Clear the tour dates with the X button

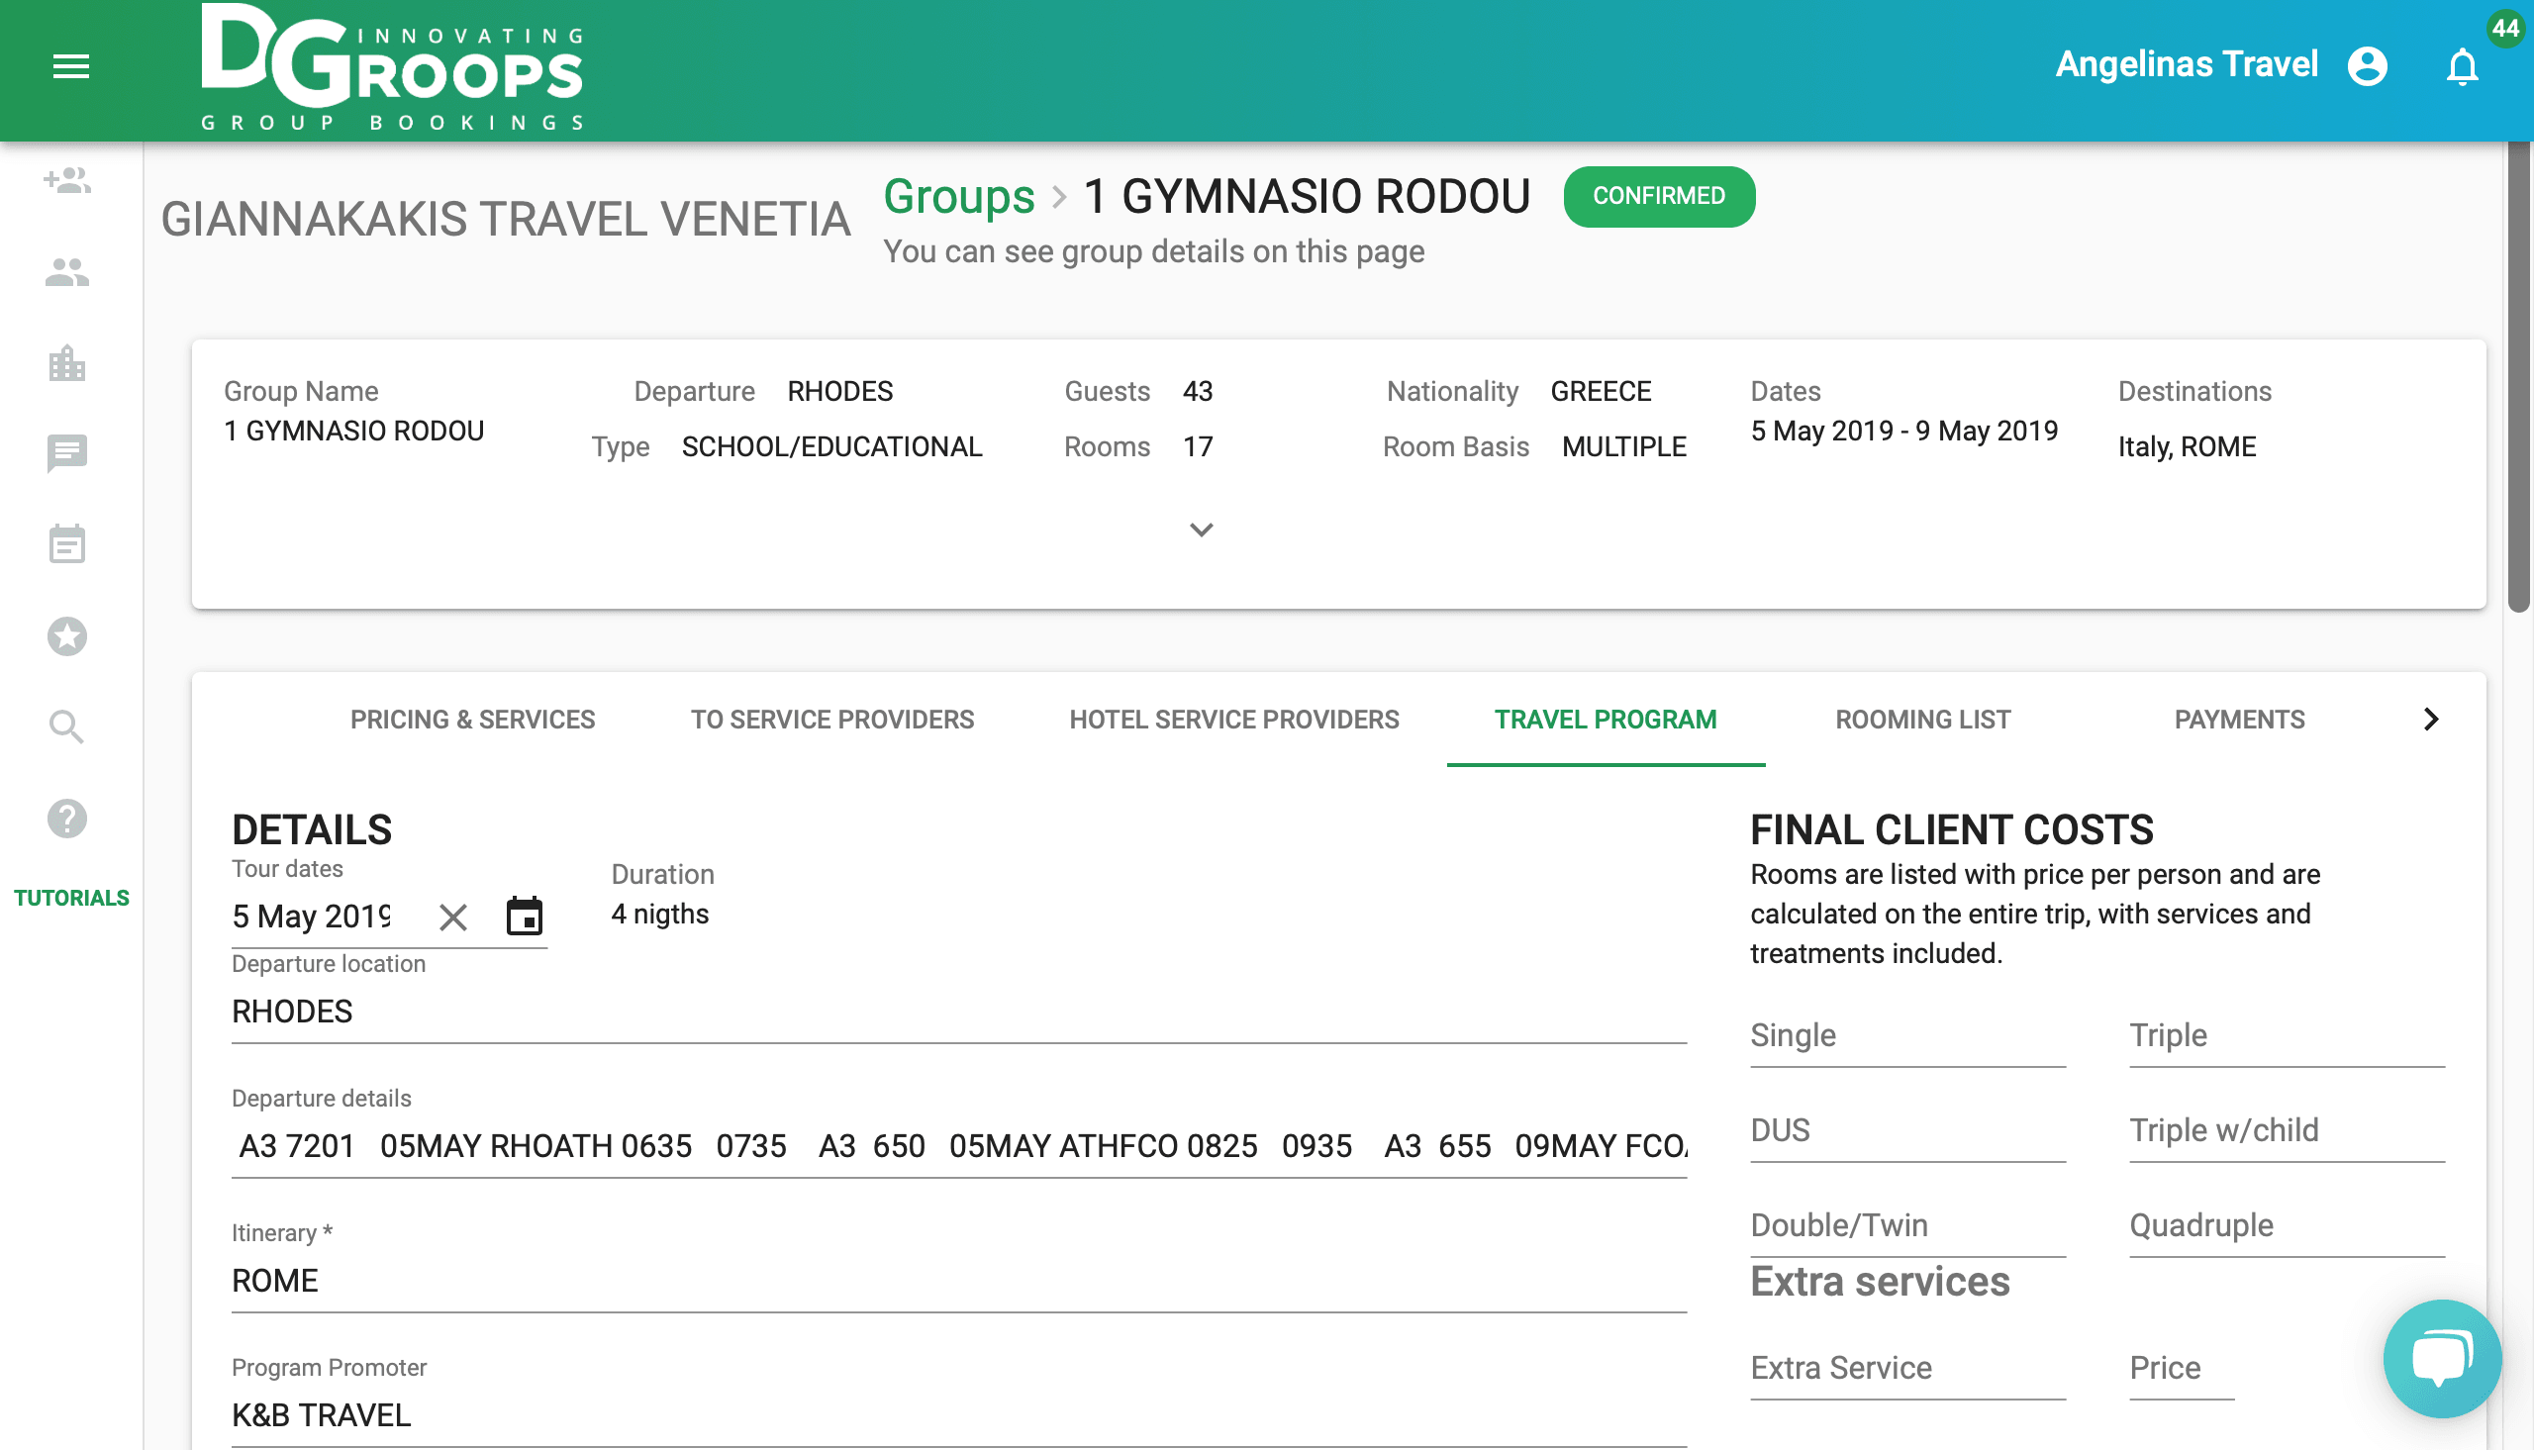pos(453,917)
